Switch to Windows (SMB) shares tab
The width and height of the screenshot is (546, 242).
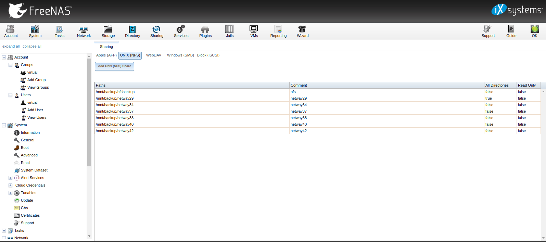pyautogui.click(x=180, y=55)
